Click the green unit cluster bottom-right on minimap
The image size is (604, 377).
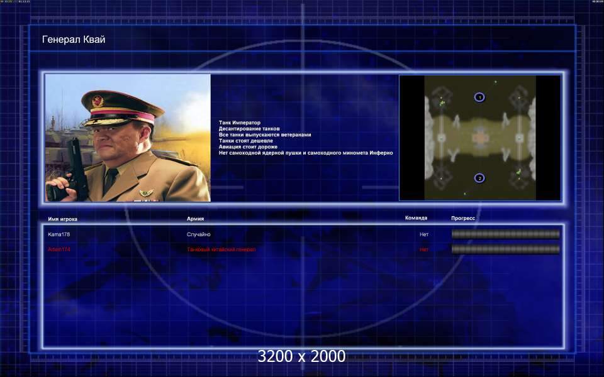click(518, 172)
